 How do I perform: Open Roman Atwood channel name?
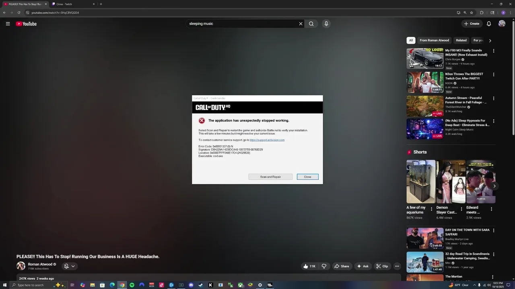40,265
